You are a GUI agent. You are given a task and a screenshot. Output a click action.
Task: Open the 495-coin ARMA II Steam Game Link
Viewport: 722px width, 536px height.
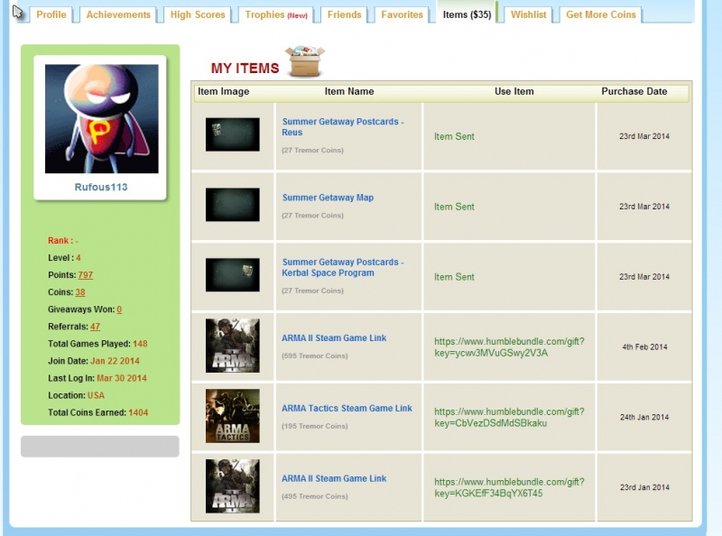(x=334, y=478)
